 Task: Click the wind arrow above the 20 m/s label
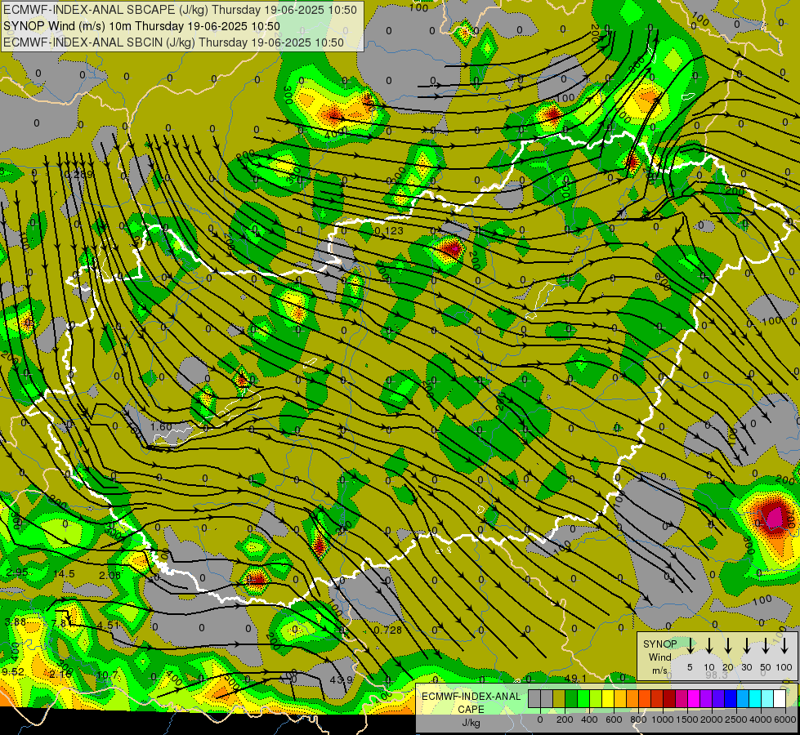click(x=727, y=645)
